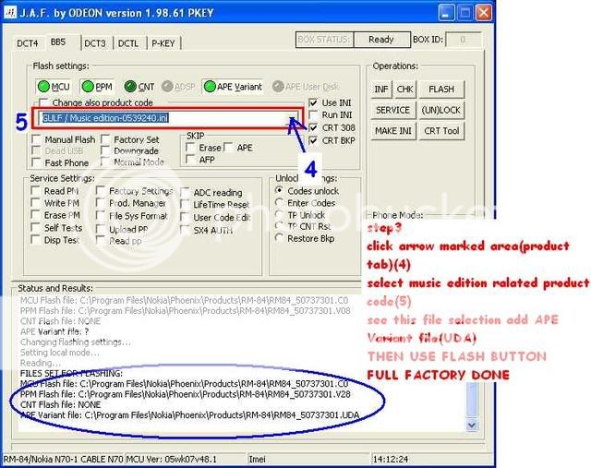591x468 pixels.
Task: Click the PPM Flash file V28 log line
Action: (186, 394)
